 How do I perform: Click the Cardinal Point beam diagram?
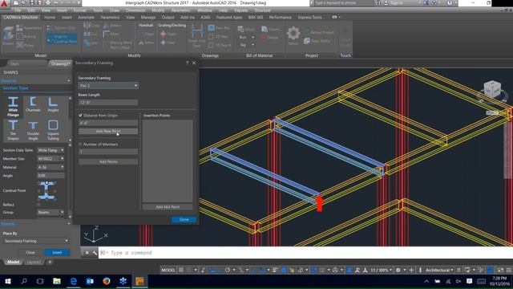tap(46, 190)
